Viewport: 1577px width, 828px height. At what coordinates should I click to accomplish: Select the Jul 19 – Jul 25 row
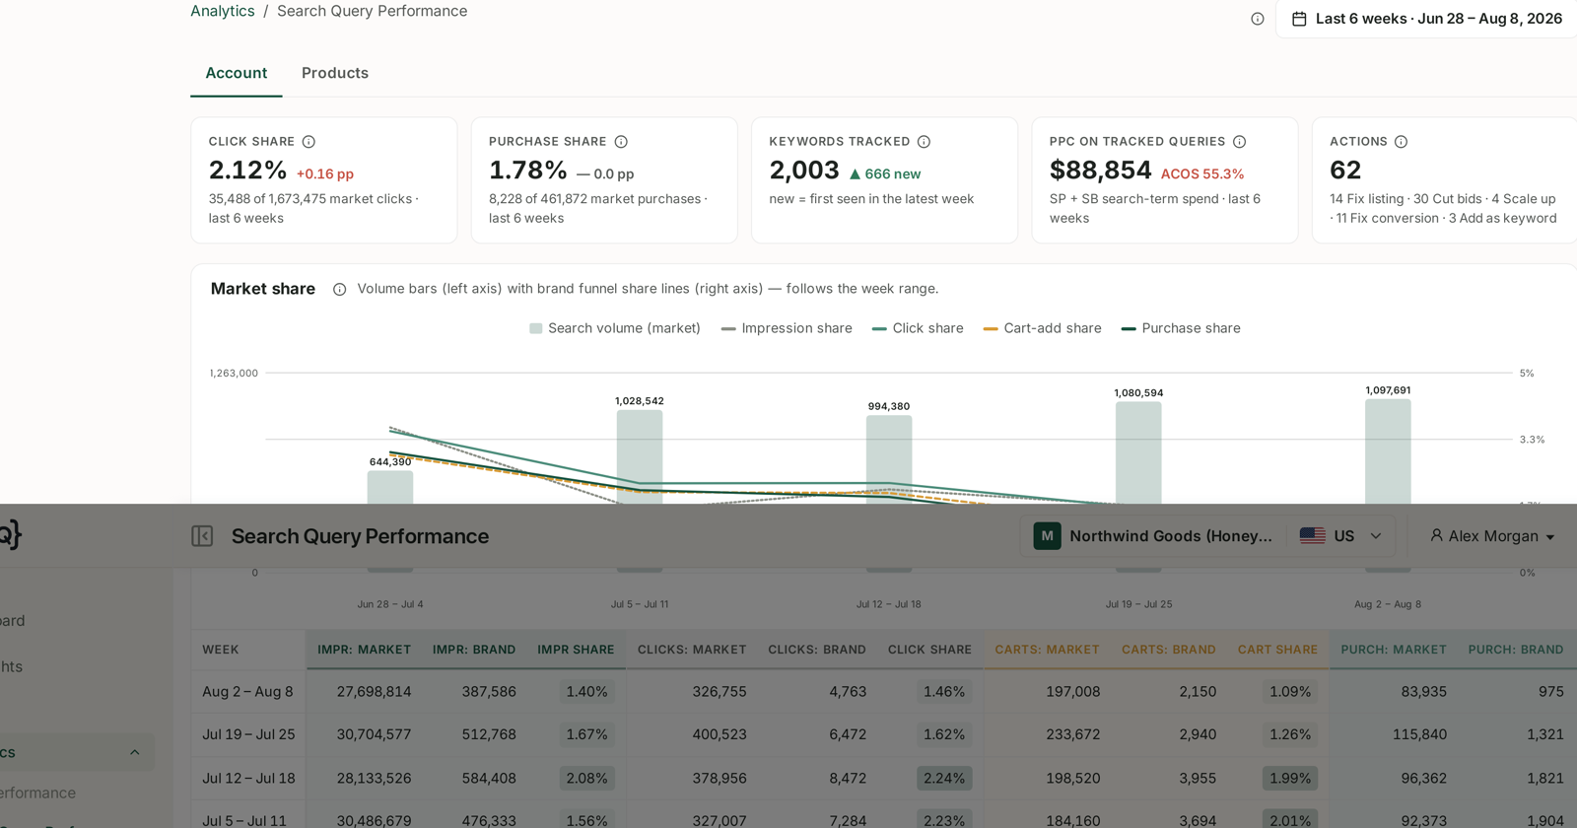pyautogui.click(x=884, y=734)
